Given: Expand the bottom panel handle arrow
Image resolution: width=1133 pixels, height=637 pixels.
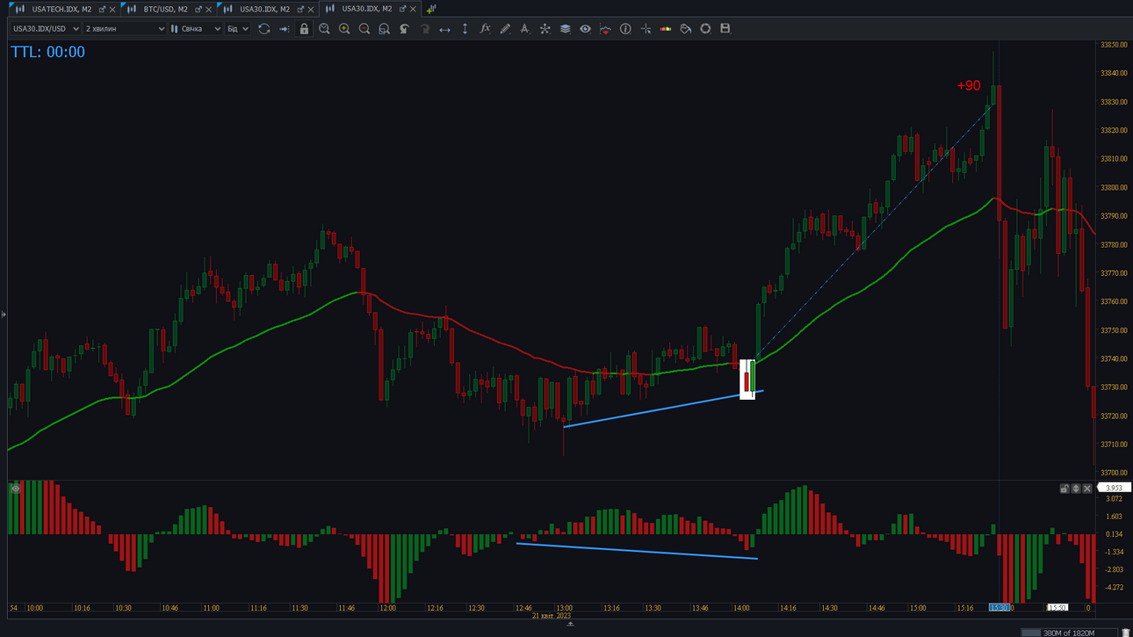Looking at the screenshot, I should click(570, 624).
